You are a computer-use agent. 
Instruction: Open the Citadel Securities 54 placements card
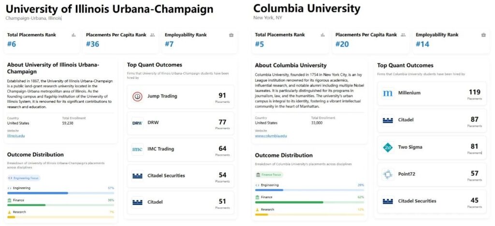[180, 176]
